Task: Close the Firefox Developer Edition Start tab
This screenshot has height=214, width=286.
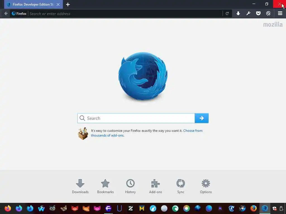Action: pos(58,4)
